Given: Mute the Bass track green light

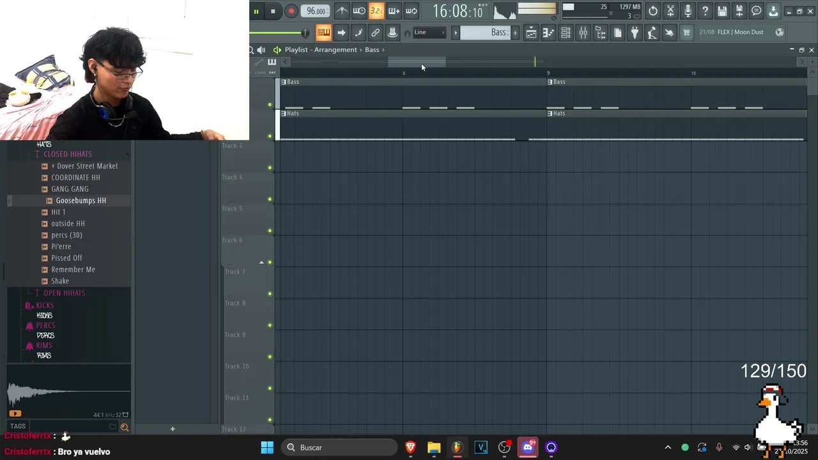Looking at the screenshot, I should click(270, 104).
